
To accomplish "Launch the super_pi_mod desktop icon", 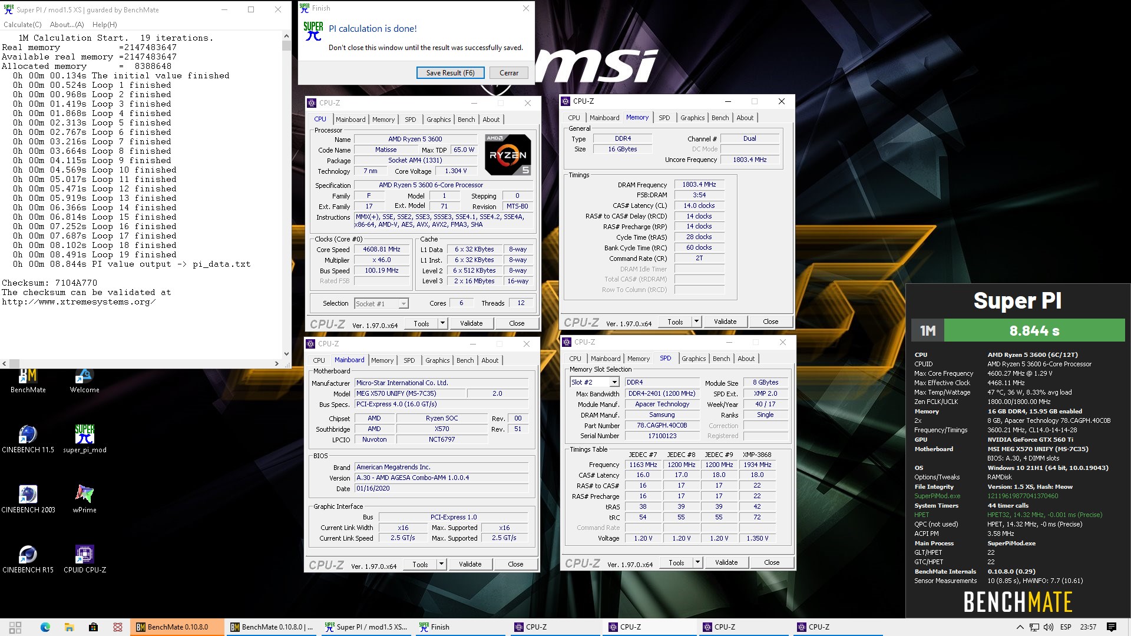I will 84,439.
